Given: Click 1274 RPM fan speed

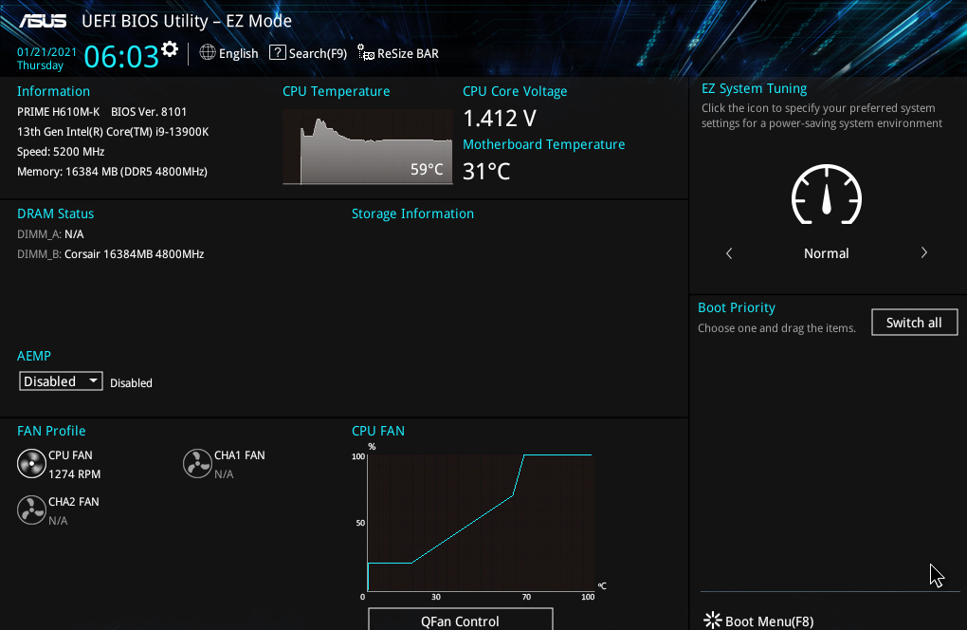Looking at the screenshot, I should click(x=74, y=473).
